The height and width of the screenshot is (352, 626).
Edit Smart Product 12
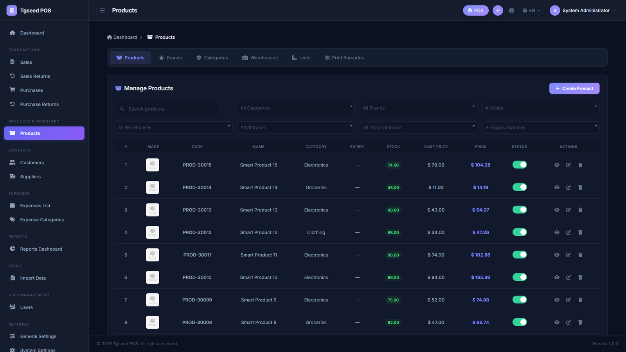(x=568, y=232)
